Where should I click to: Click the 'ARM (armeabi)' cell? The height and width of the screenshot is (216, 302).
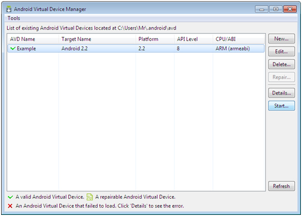click(x=233, y=48)
